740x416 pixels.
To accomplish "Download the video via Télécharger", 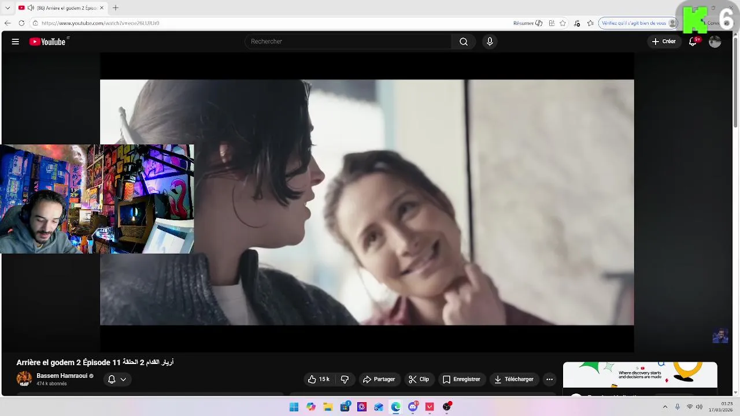I will tap(514, 380).
